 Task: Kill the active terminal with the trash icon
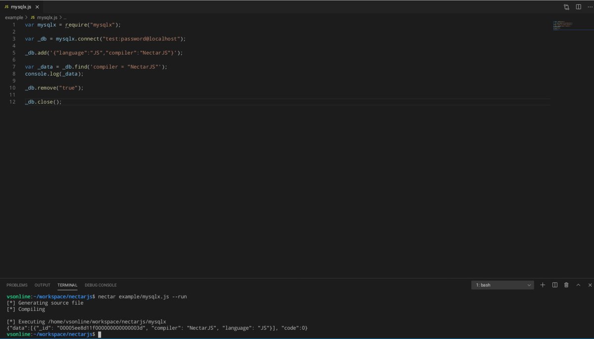click(566, 285)
